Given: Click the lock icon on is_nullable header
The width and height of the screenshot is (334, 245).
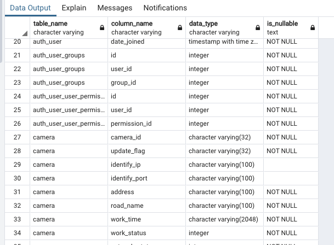Looking at the screenshot, I should 313,28.
